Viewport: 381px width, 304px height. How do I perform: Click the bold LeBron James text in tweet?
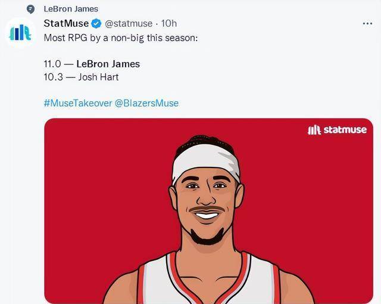(x=108, y=64)
